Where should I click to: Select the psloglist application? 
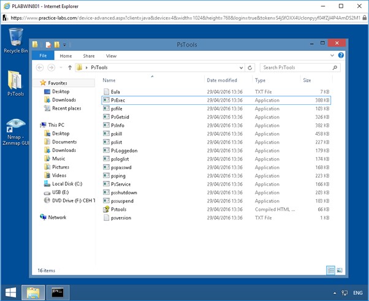pos(216,159)
